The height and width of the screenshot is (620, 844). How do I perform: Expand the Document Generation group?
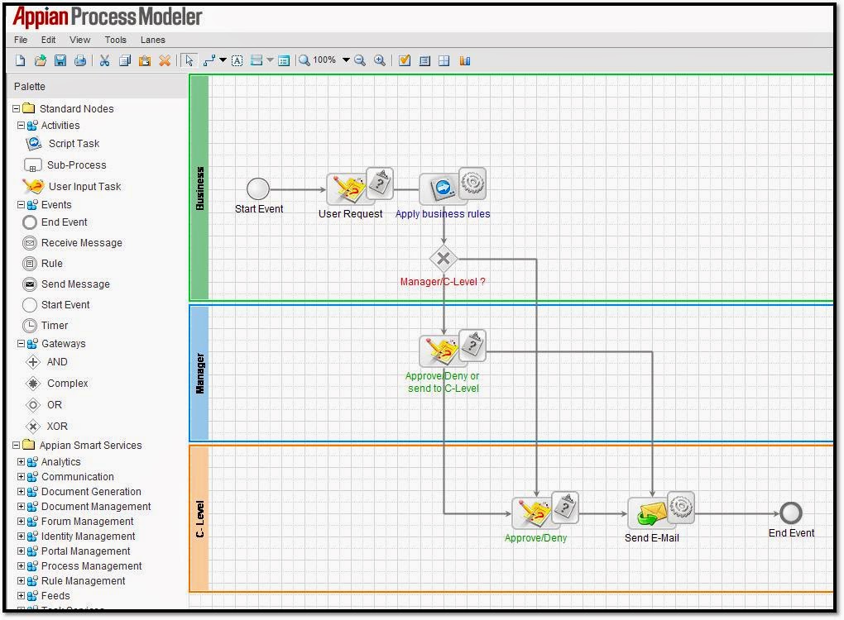(x=21, y=492)
